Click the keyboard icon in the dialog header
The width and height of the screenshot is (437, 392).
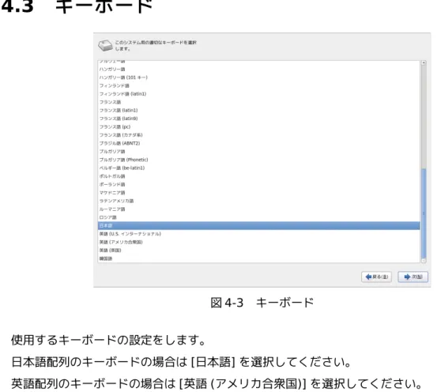pyautogui.click(x=105, y=46)
